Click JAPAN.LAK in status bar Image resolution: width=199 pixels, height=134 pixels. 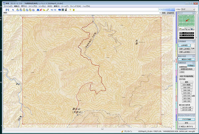click(x=183, y=131)
